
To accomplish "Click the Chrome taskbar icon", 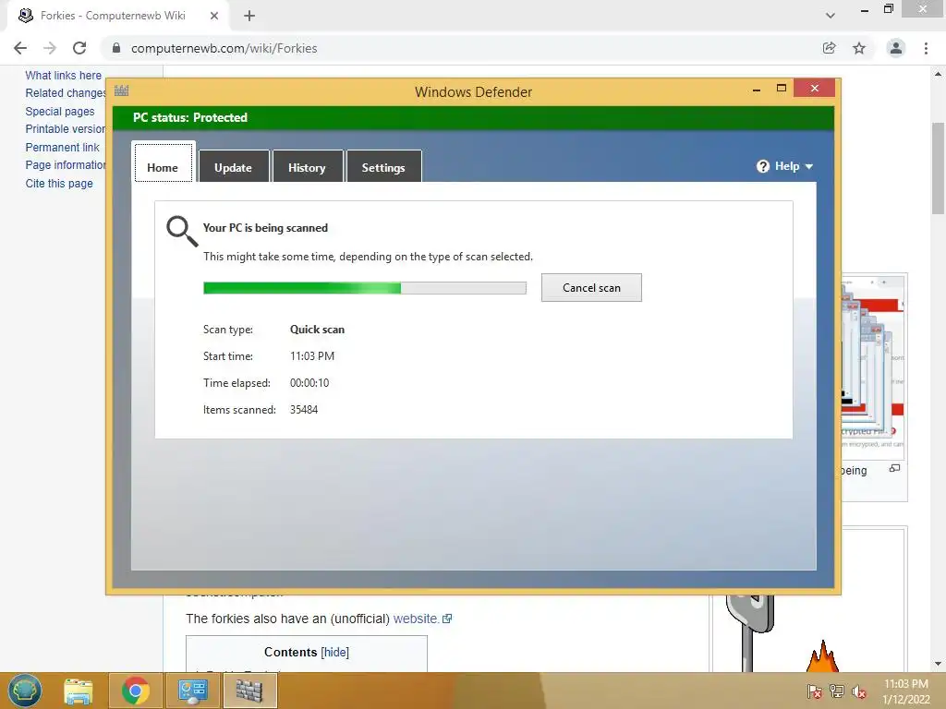I will coord(135,691).
